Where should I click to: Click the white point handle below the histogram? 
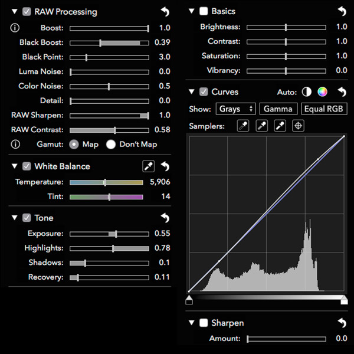[x=344, y=300]
